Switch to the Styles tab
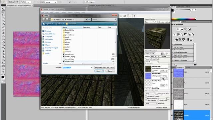Image resolution: width=213 pixels, height=120 pixels. [x=188, y=7]
